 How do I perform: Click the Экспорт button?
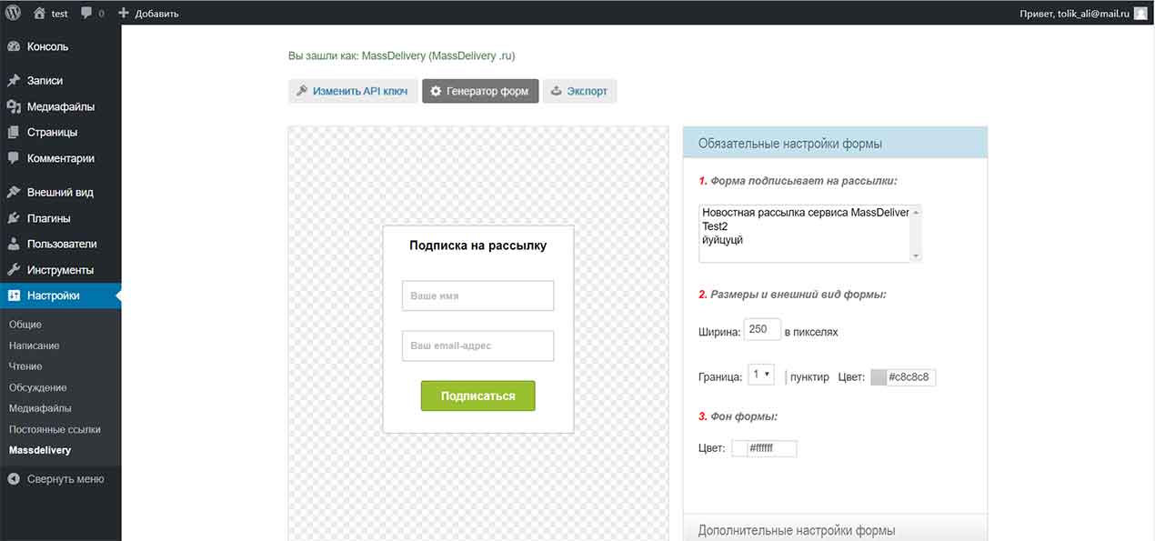[x=579, y=91]
